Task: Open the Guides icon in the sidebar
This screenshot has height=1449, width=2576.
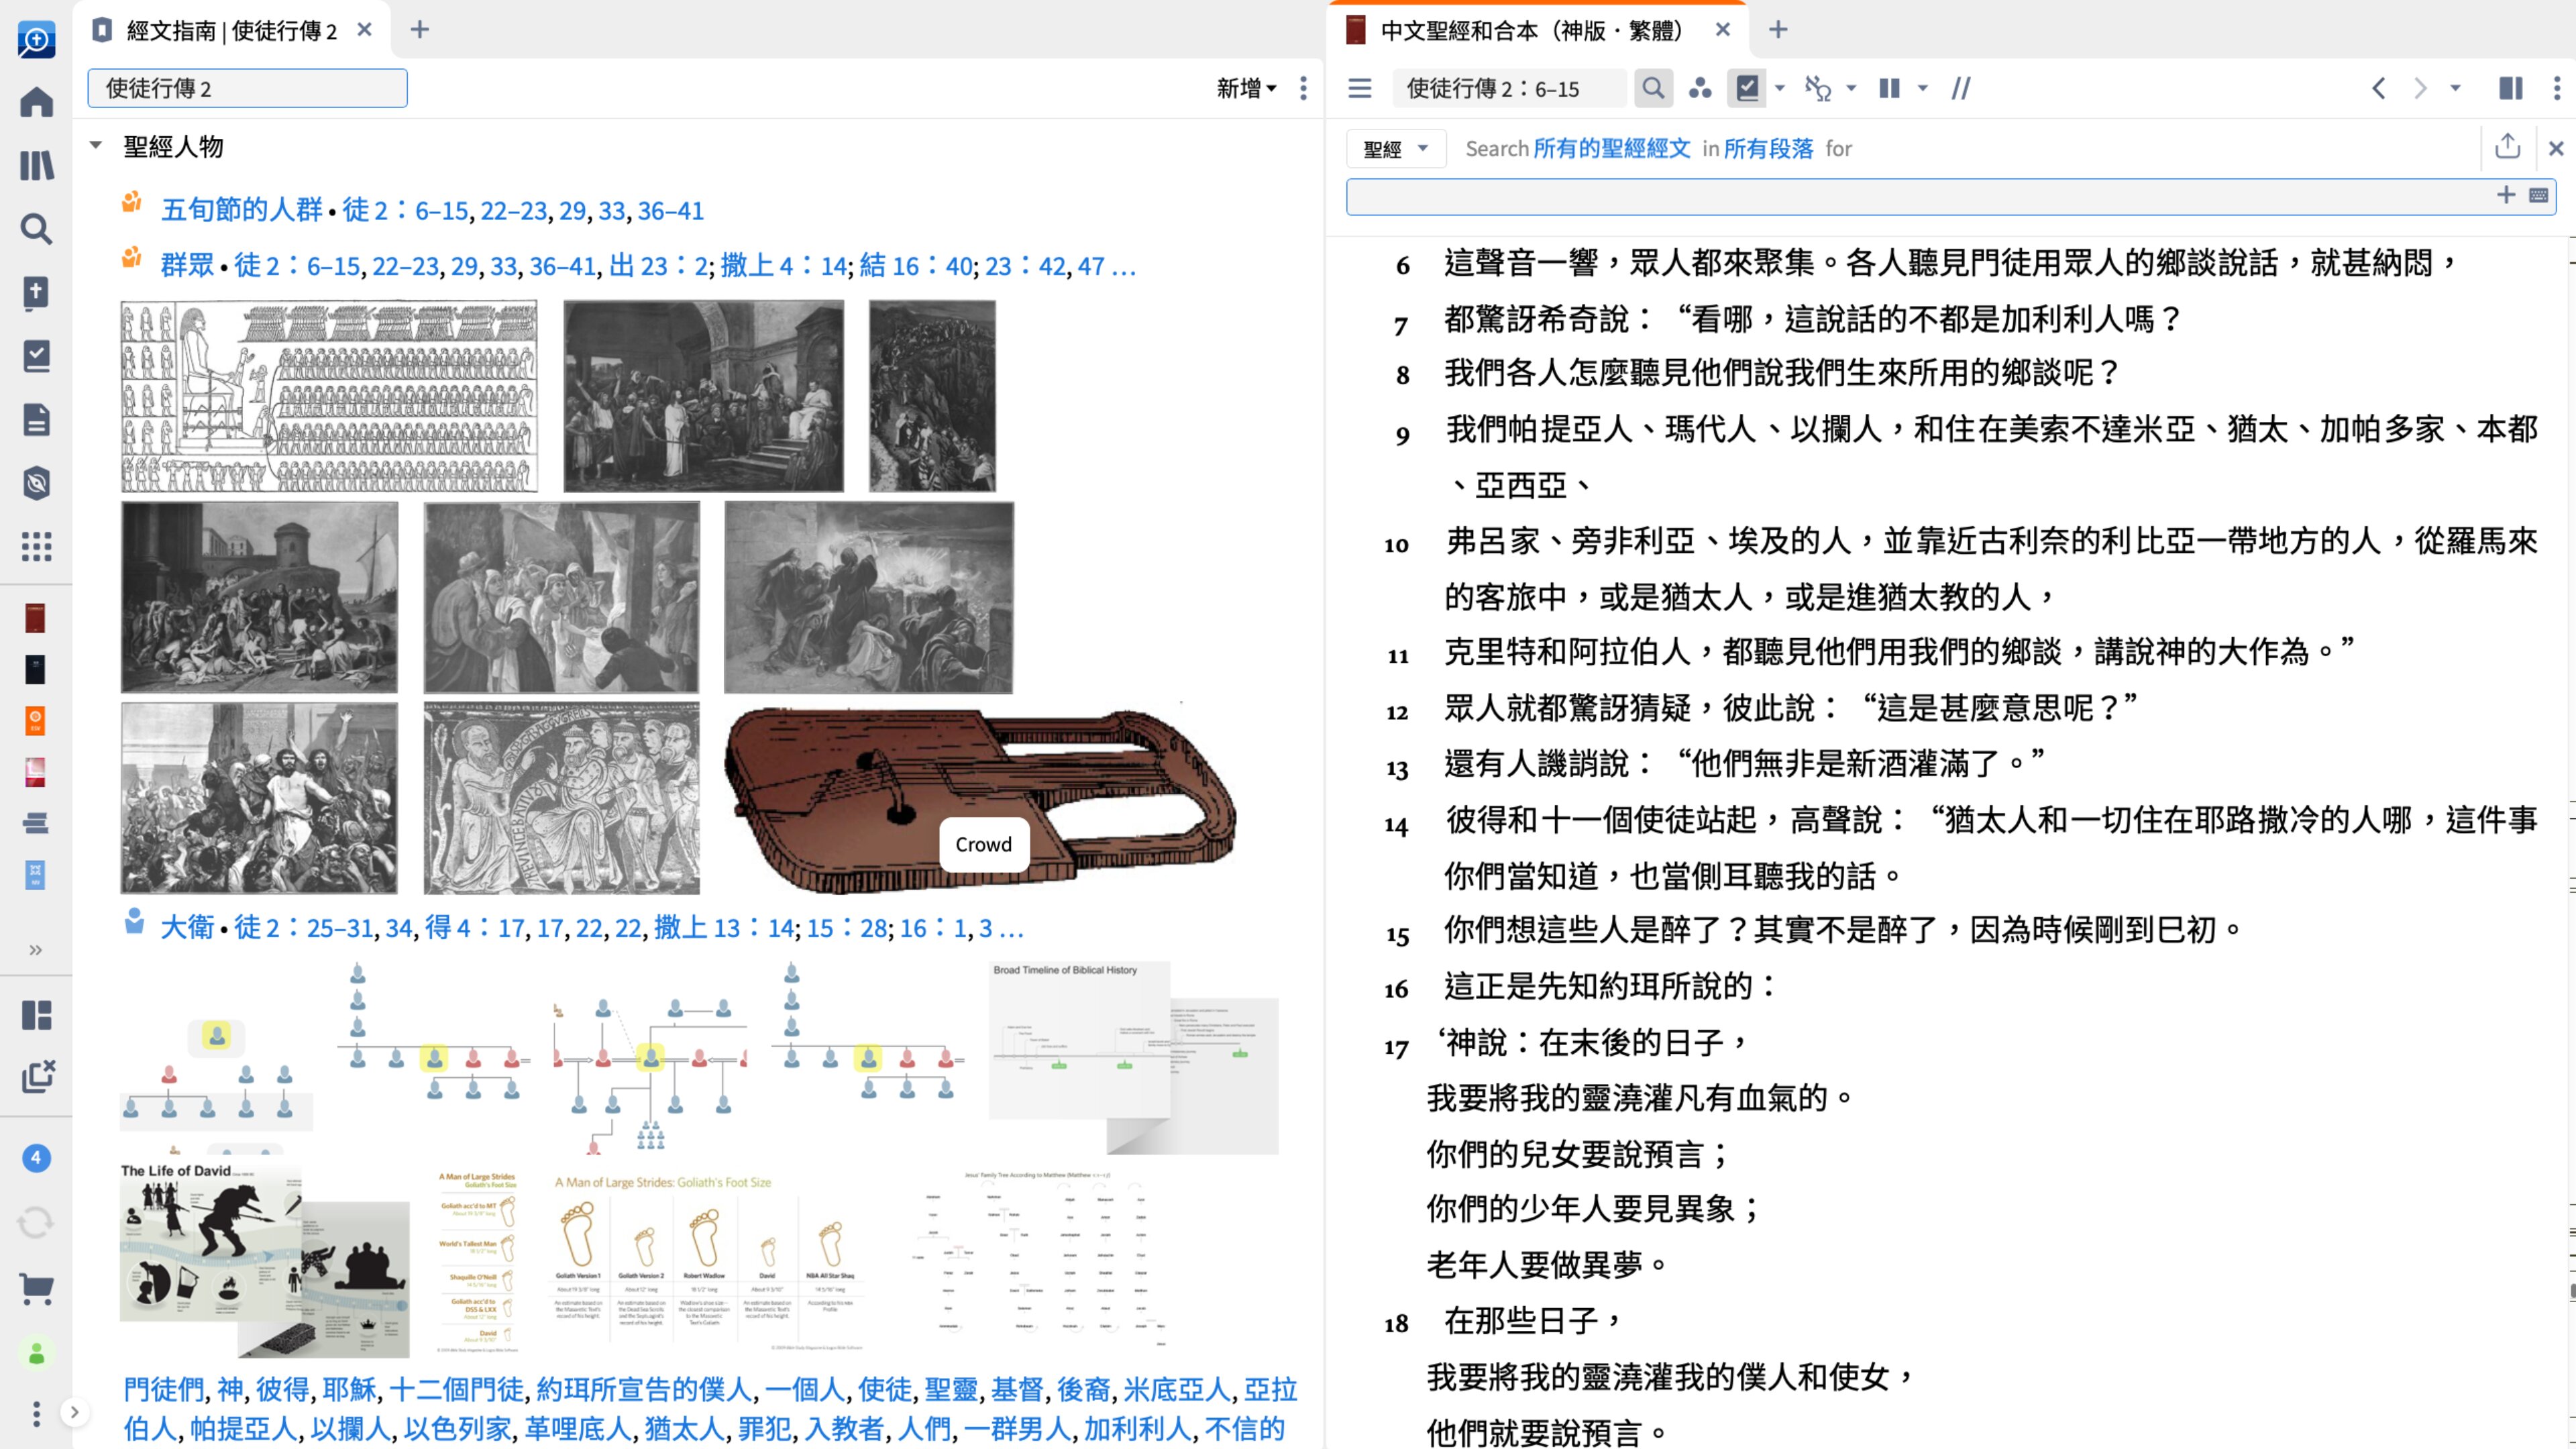Action: pyautogui.click(x=36, y=484)
